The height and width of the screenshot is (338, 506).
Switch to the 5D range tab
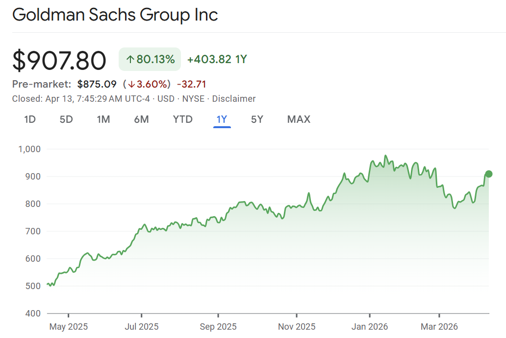pyautogui.click(x=66, y=119)
